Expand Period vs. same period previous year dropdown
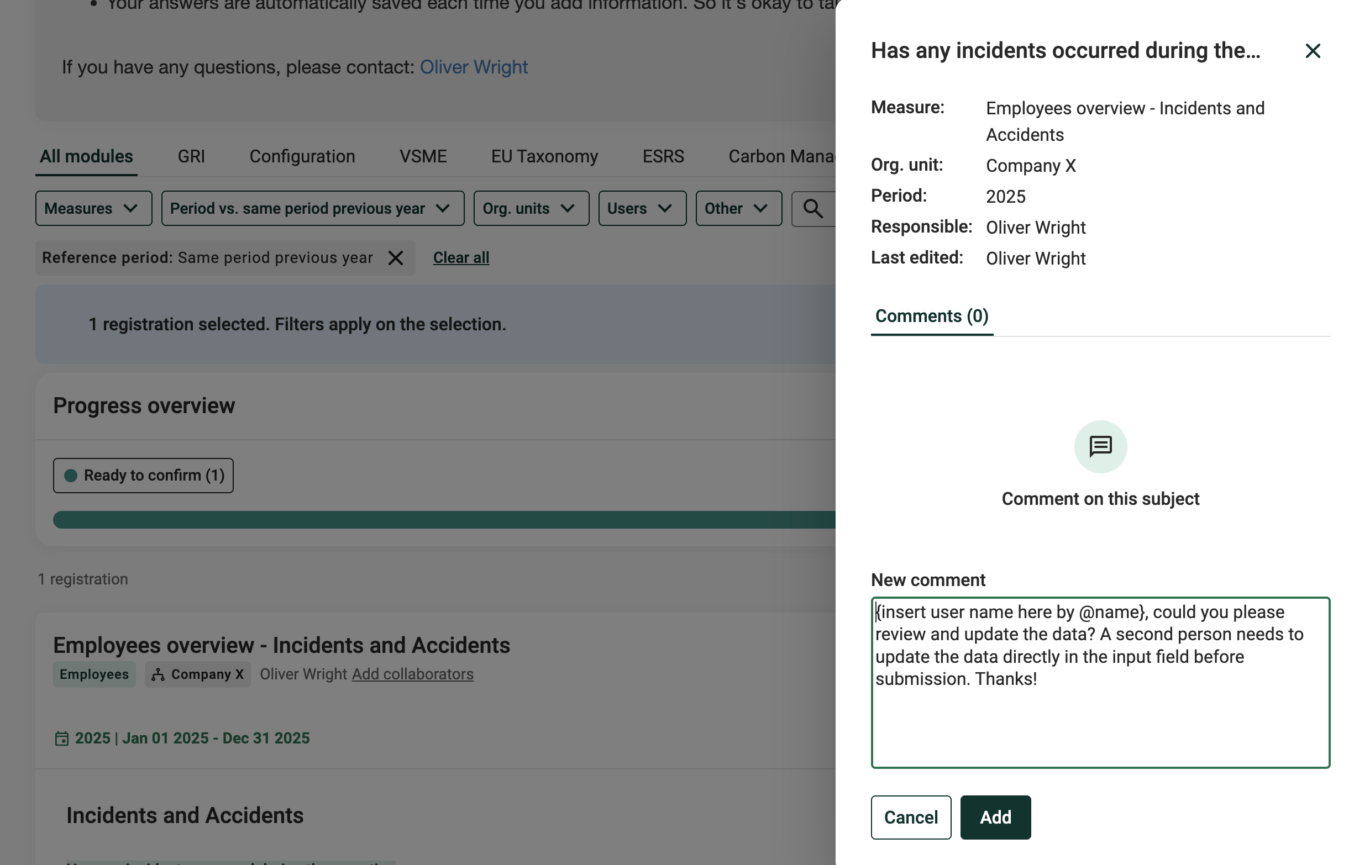The width and height of the screenshot is (1354, 865). [x=313, y=209]
